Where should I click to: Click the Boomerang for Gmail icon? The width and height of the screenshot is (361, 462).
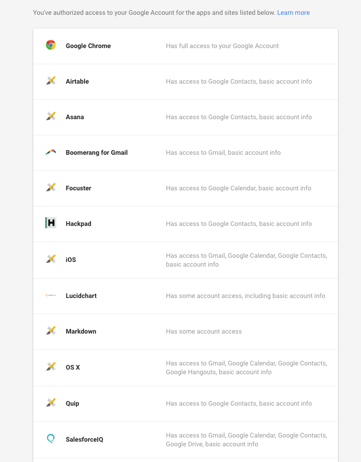point(51,152)
